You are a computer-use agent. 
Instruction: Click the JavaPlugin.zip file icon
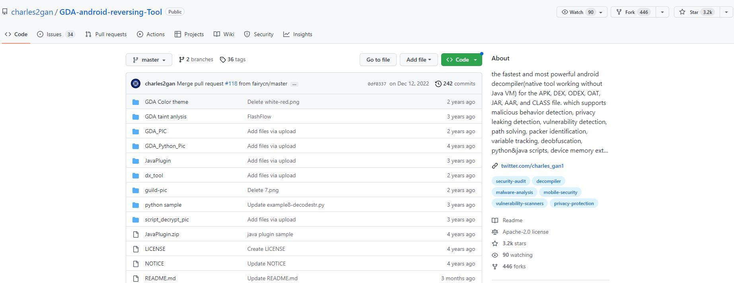point(136,235)
